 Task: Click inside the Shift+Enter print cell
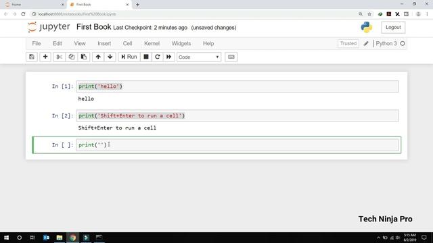tap(237, 115)
